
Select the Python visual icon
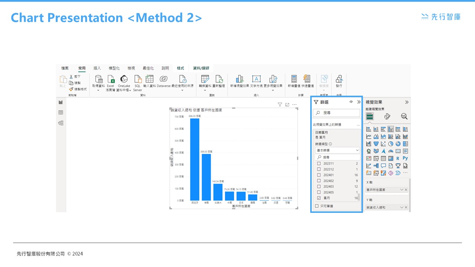coord(405,158)
